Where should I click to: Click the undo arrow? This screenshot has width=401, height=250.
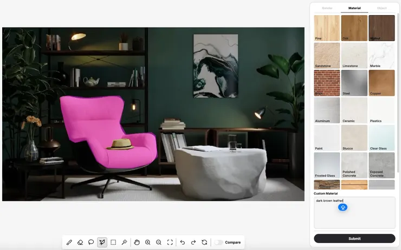click(182, 242)
